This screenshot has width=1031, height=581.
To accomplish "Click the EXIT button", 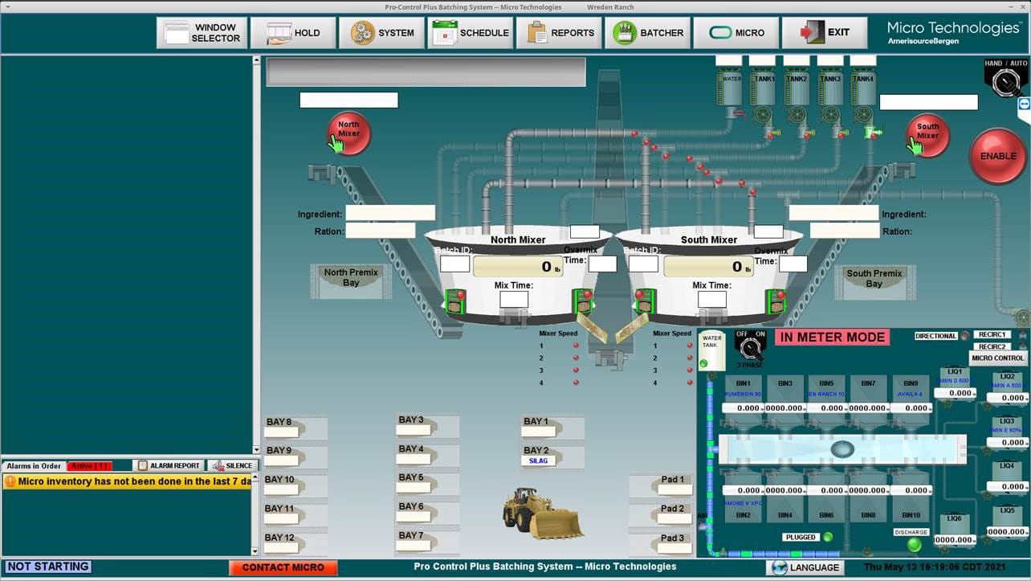I will pyautogui.click(x=825, y=33).
